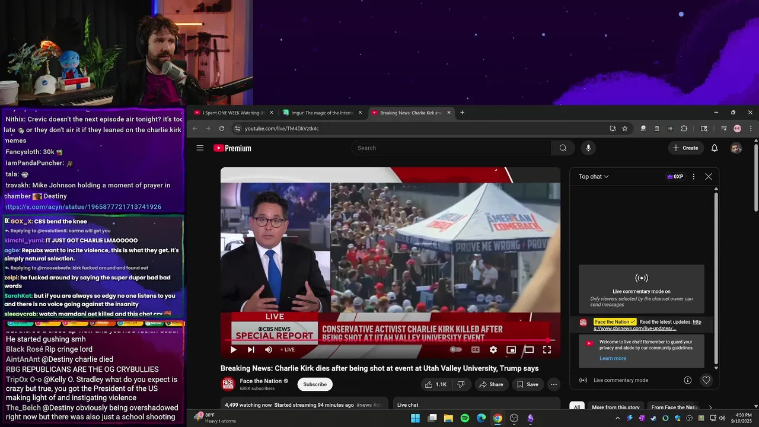Open YouTube account avatar menu
Screen dimensions: 759x427
click(736, 148)
